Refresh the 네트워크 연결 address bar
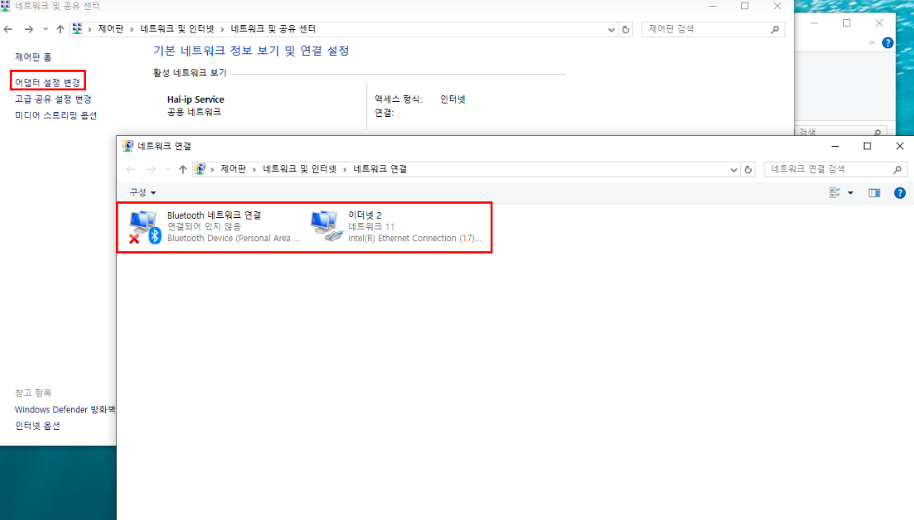Screen dimensions: 914x520 pos(749,169)
